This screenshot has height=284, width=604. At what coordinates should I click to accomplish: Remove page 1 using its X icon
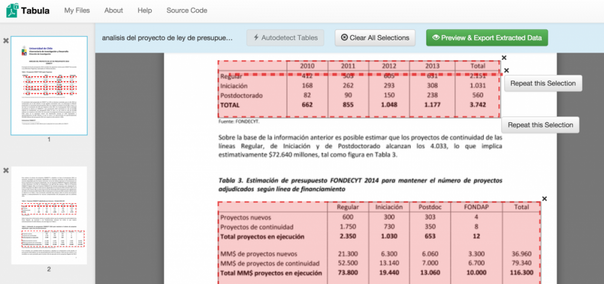coord(6,40)
